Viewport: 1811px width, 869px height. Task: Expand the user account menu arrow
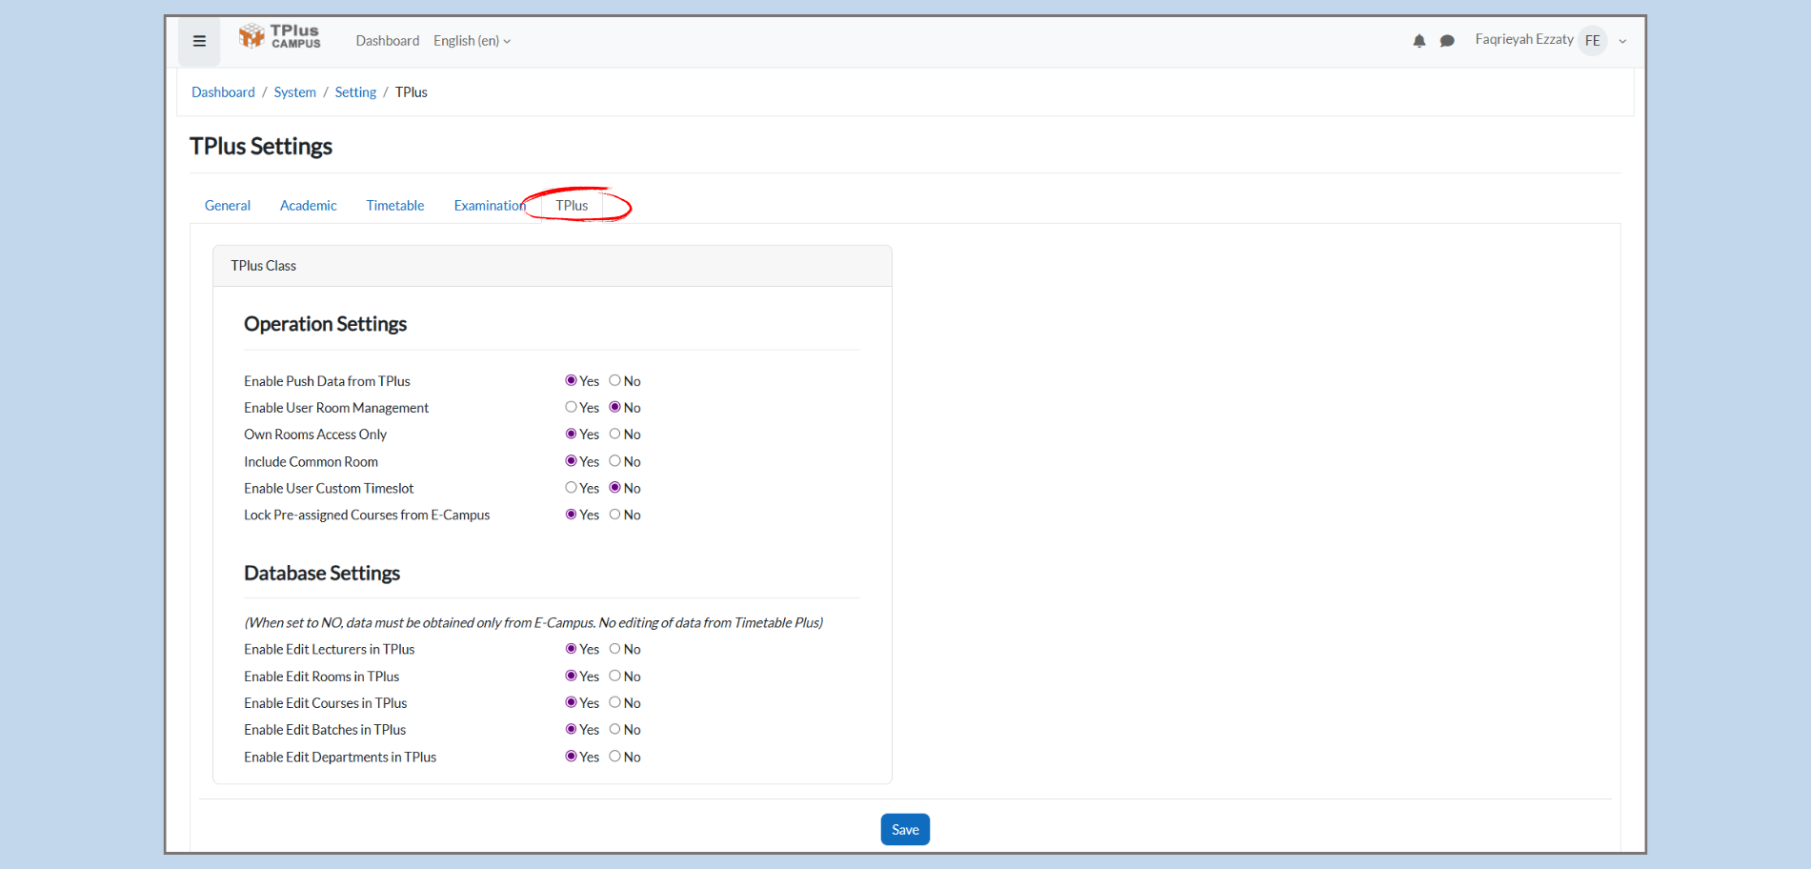1622,41
